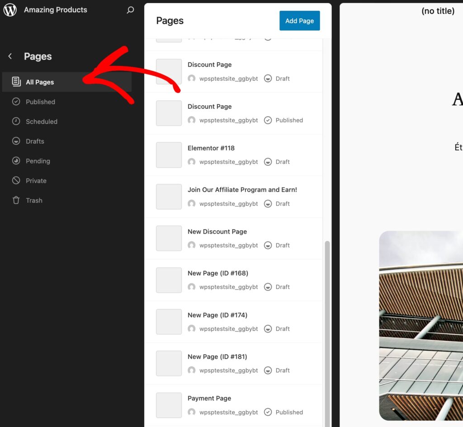Click the Private icon in sidebar
The width and height of the screenshot is (463, 427).
[16, 181]
